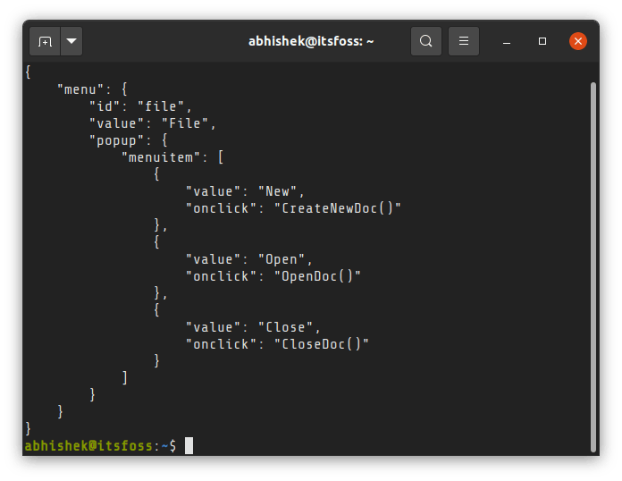Click the vertical scrollbar on the right
Viewport: 622px width, 481px height.
click(x=593, y=266)
